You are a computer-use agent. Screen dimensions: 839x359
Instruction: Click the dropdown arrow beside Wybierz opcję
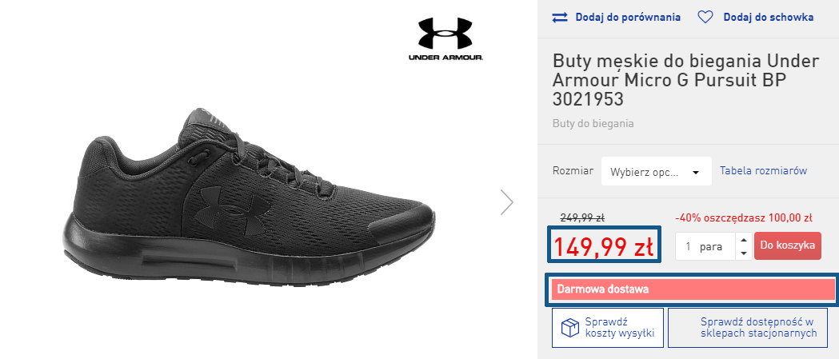click(x=696, y=172)
